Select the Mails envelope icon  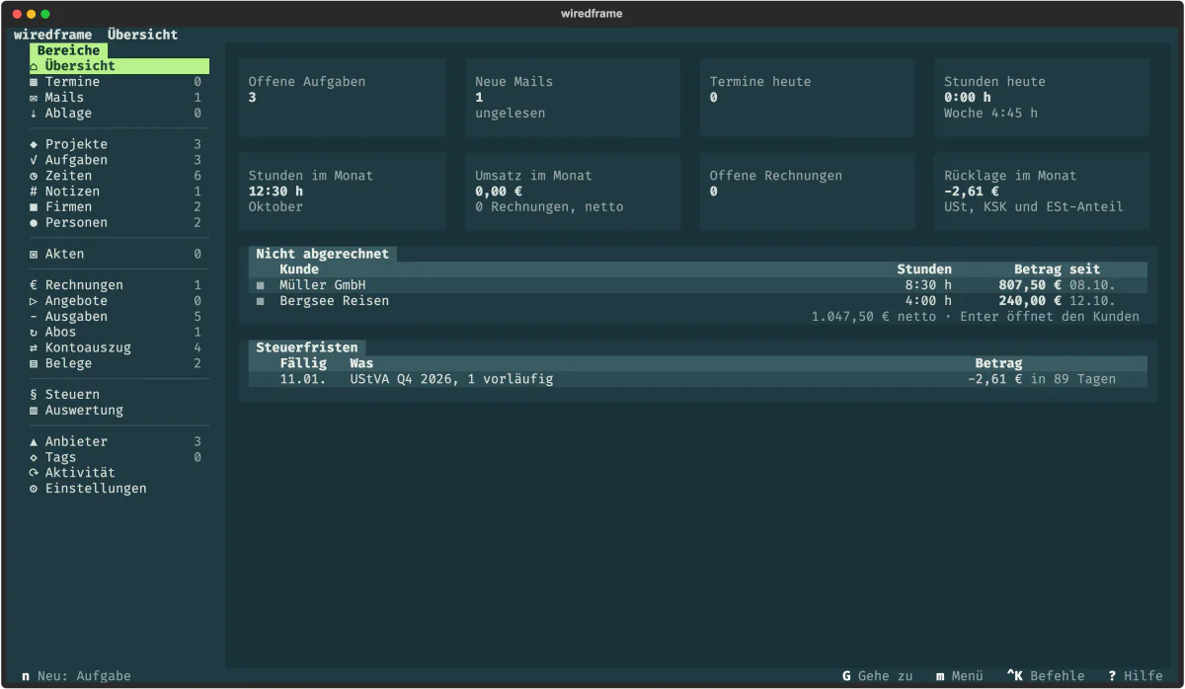point(34,98)
